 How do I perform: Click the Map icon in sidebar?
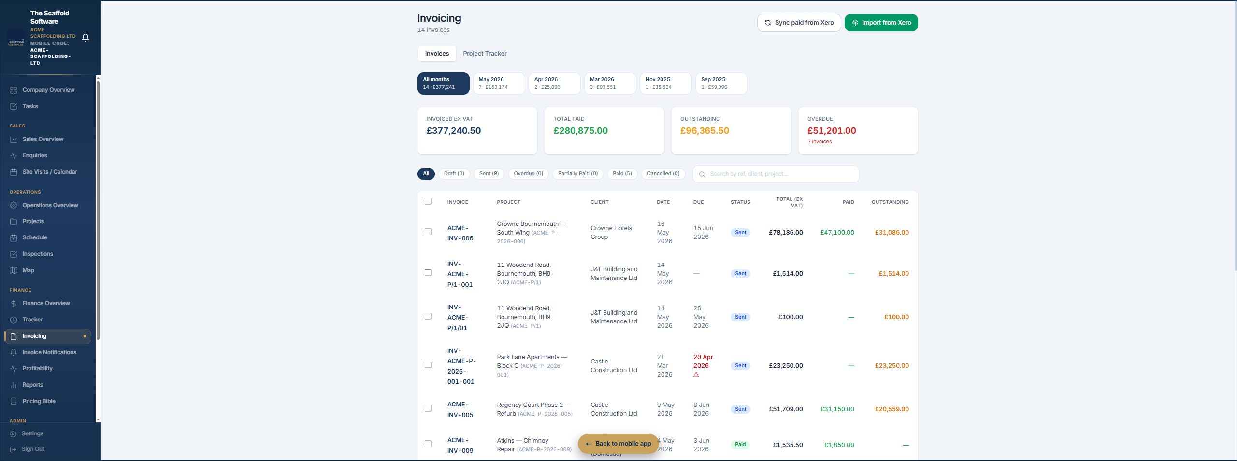pyautogui.click(x=14, y=270)
